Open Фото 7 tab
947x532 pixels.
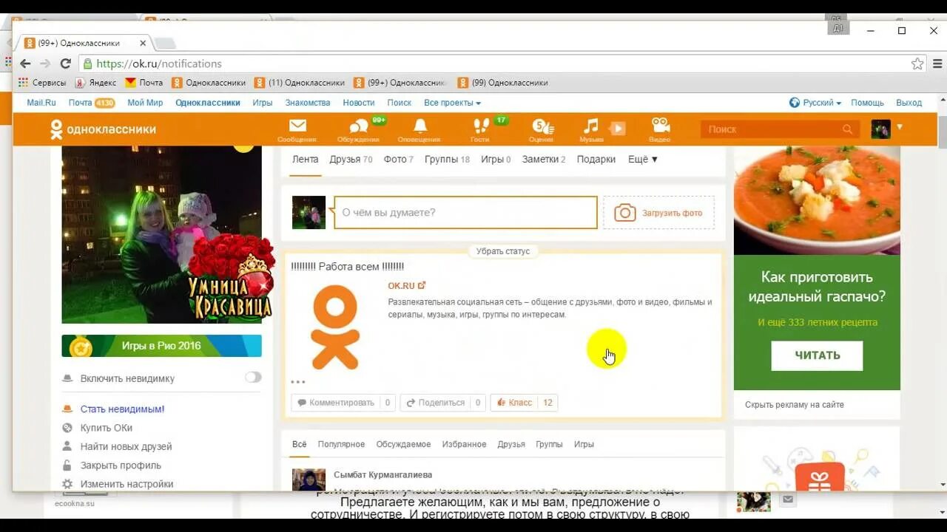coord(398,159)
